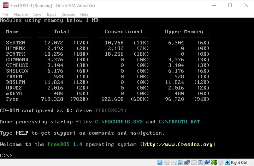Click the SHSUCDX module name
Screen dimensions: 254x166
tap(17, 71)
